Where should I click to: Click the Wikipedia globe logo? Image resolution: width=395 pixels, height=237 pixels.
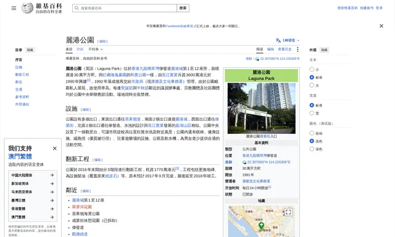click(x=27, y=8)
